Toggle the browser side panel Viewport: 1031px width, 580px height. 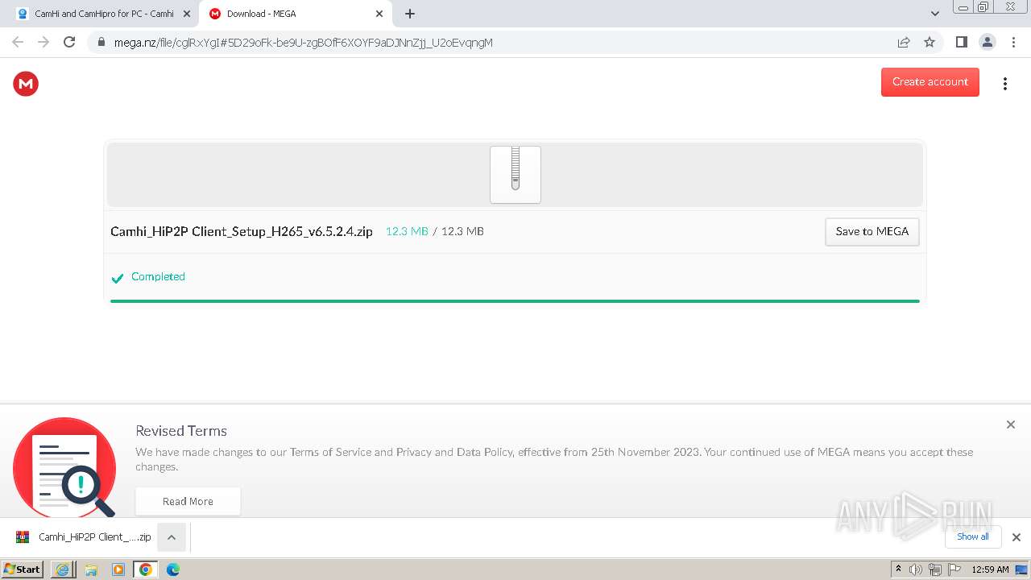coord(961,42)
